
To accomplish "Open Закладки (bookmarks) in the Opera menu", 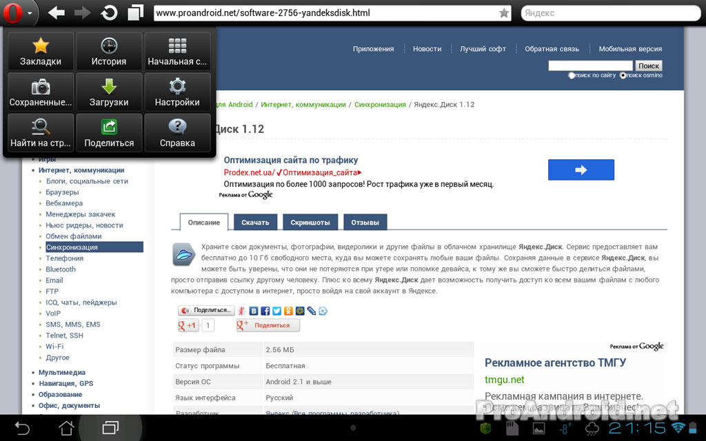I will point(41,51).
